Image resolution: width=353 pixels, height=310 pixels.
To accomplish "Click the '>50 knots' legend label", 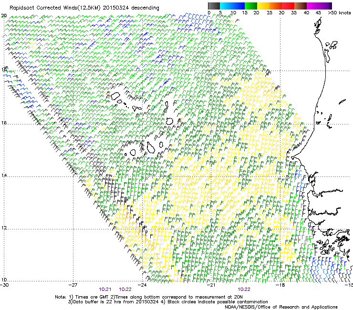I will coord(339,13).
